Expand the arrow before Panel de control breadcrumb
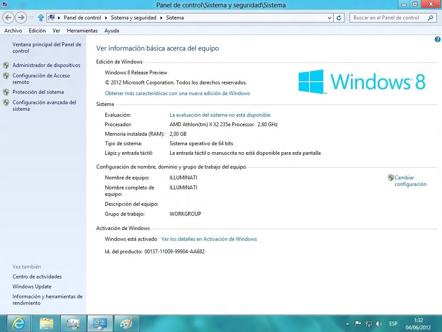Viewport: 442px width, 332px height. pyautogui.click(x=59, y=18)
